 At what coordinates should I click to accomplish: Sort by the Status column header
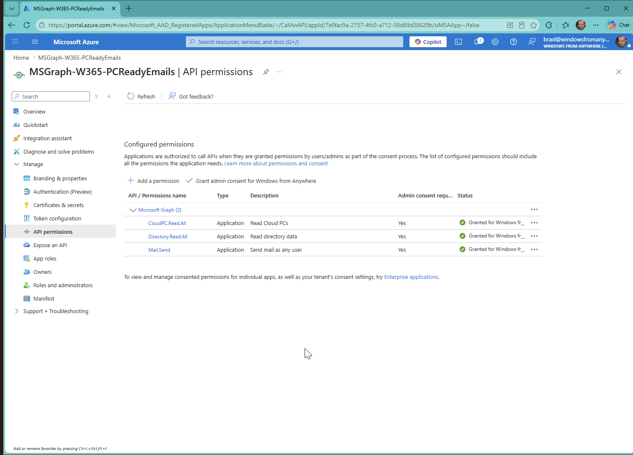tap(465, 196)
